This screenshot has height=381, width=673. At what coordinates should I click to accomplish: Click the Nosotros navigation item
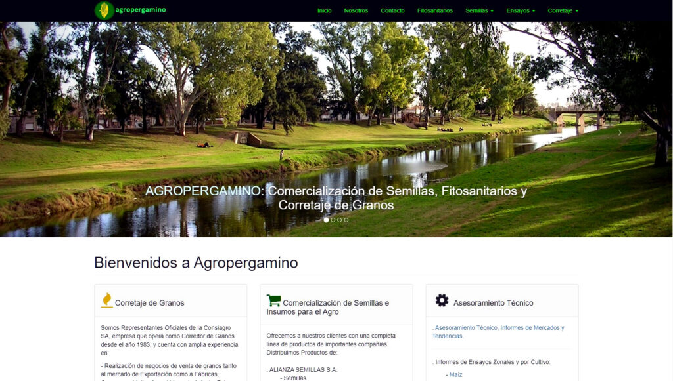tap(356, 10)
